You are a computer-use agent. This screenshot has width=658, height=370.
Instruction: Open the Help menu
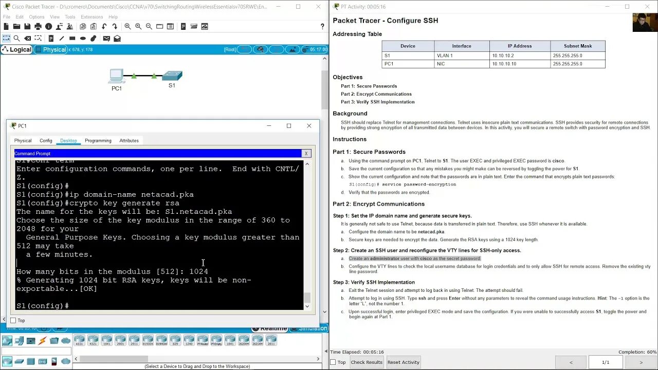tap(113, 17)
